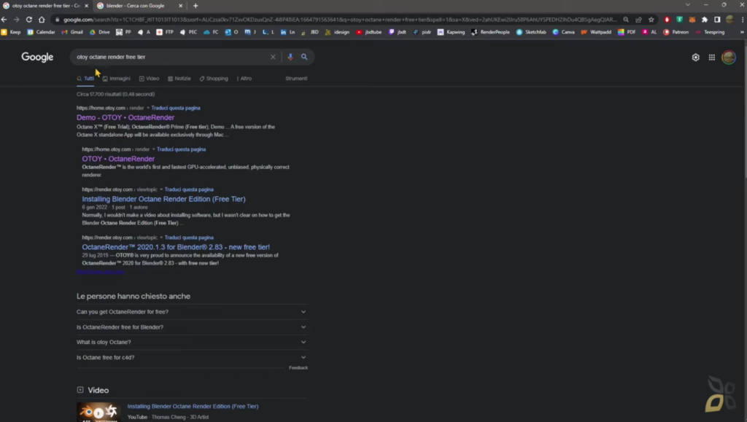
Task: Open the Google account avatar
Action: coord(729,58)
